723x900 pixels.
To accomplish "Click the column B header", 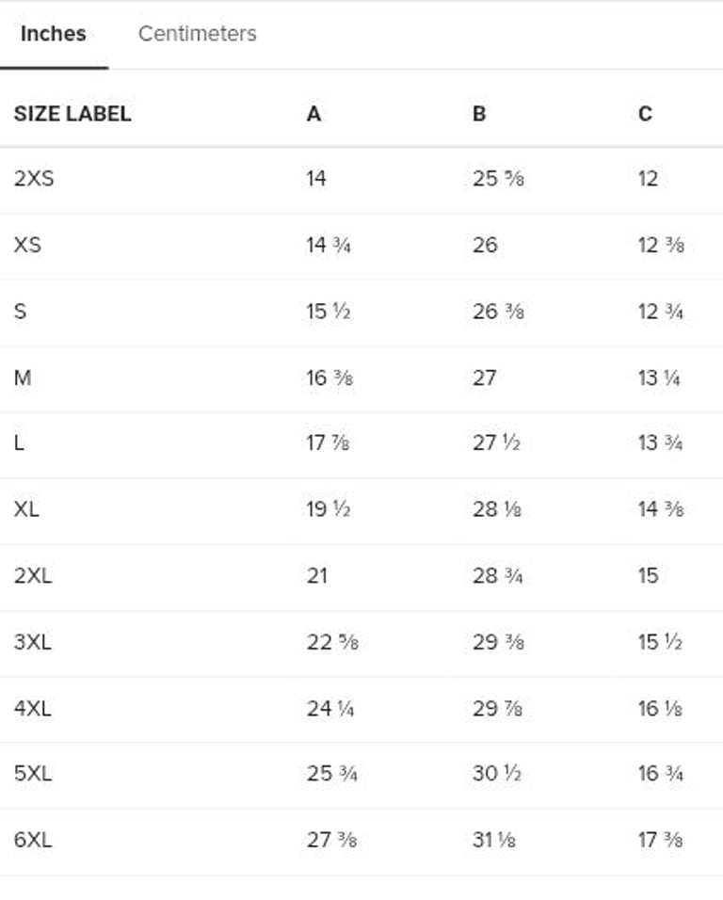I will tap(479, 114).
